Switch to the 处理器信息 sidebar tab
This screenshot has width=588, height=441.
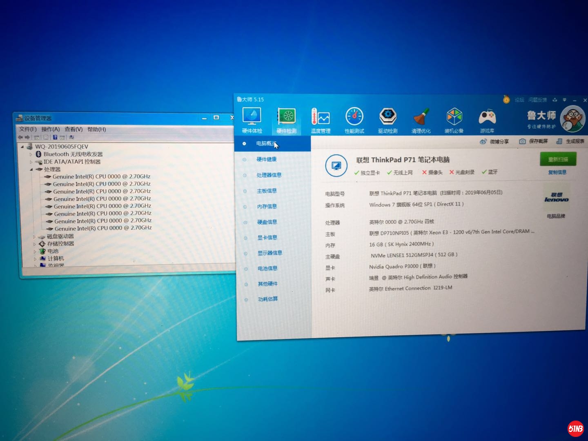click(x=269, y=175)
